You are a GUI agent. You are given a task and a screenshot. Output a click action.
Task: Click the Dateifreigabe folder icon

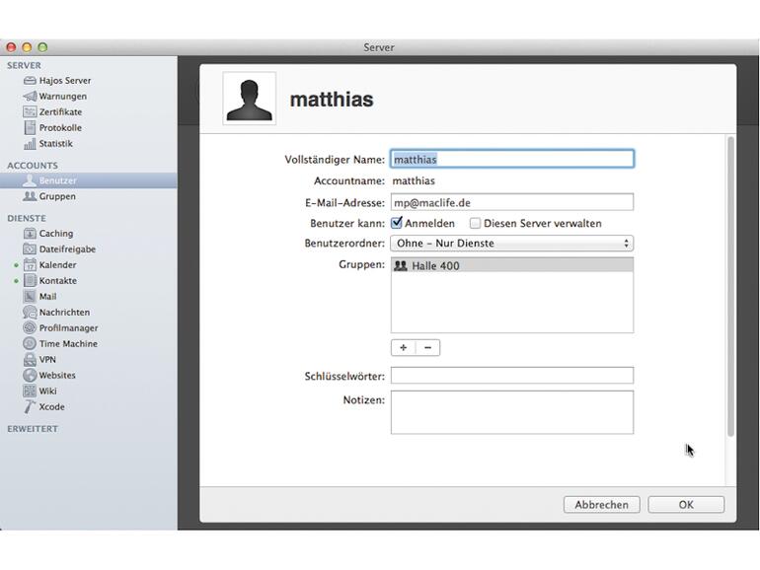tap(30, 249)
